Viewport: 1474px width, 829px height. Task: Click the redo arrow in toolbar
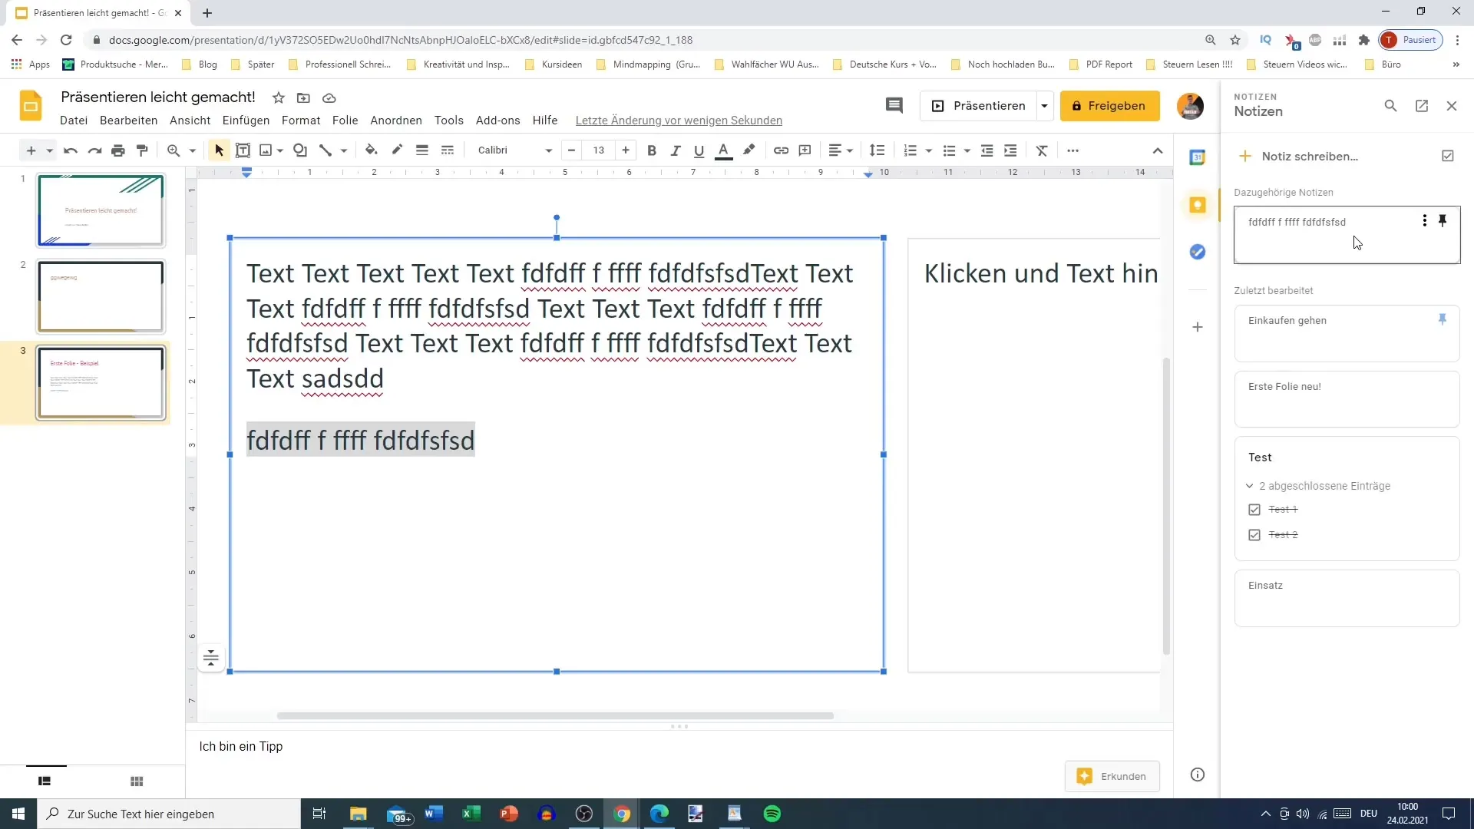click(94, 150)
